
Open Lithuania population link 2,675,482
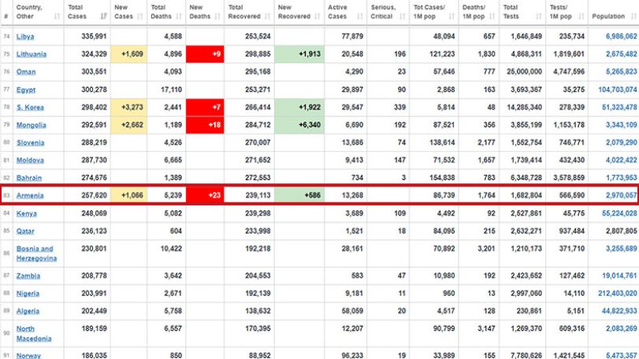(621, 54)
